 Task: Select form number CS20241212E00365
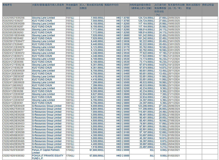click(x=13, y=59)
